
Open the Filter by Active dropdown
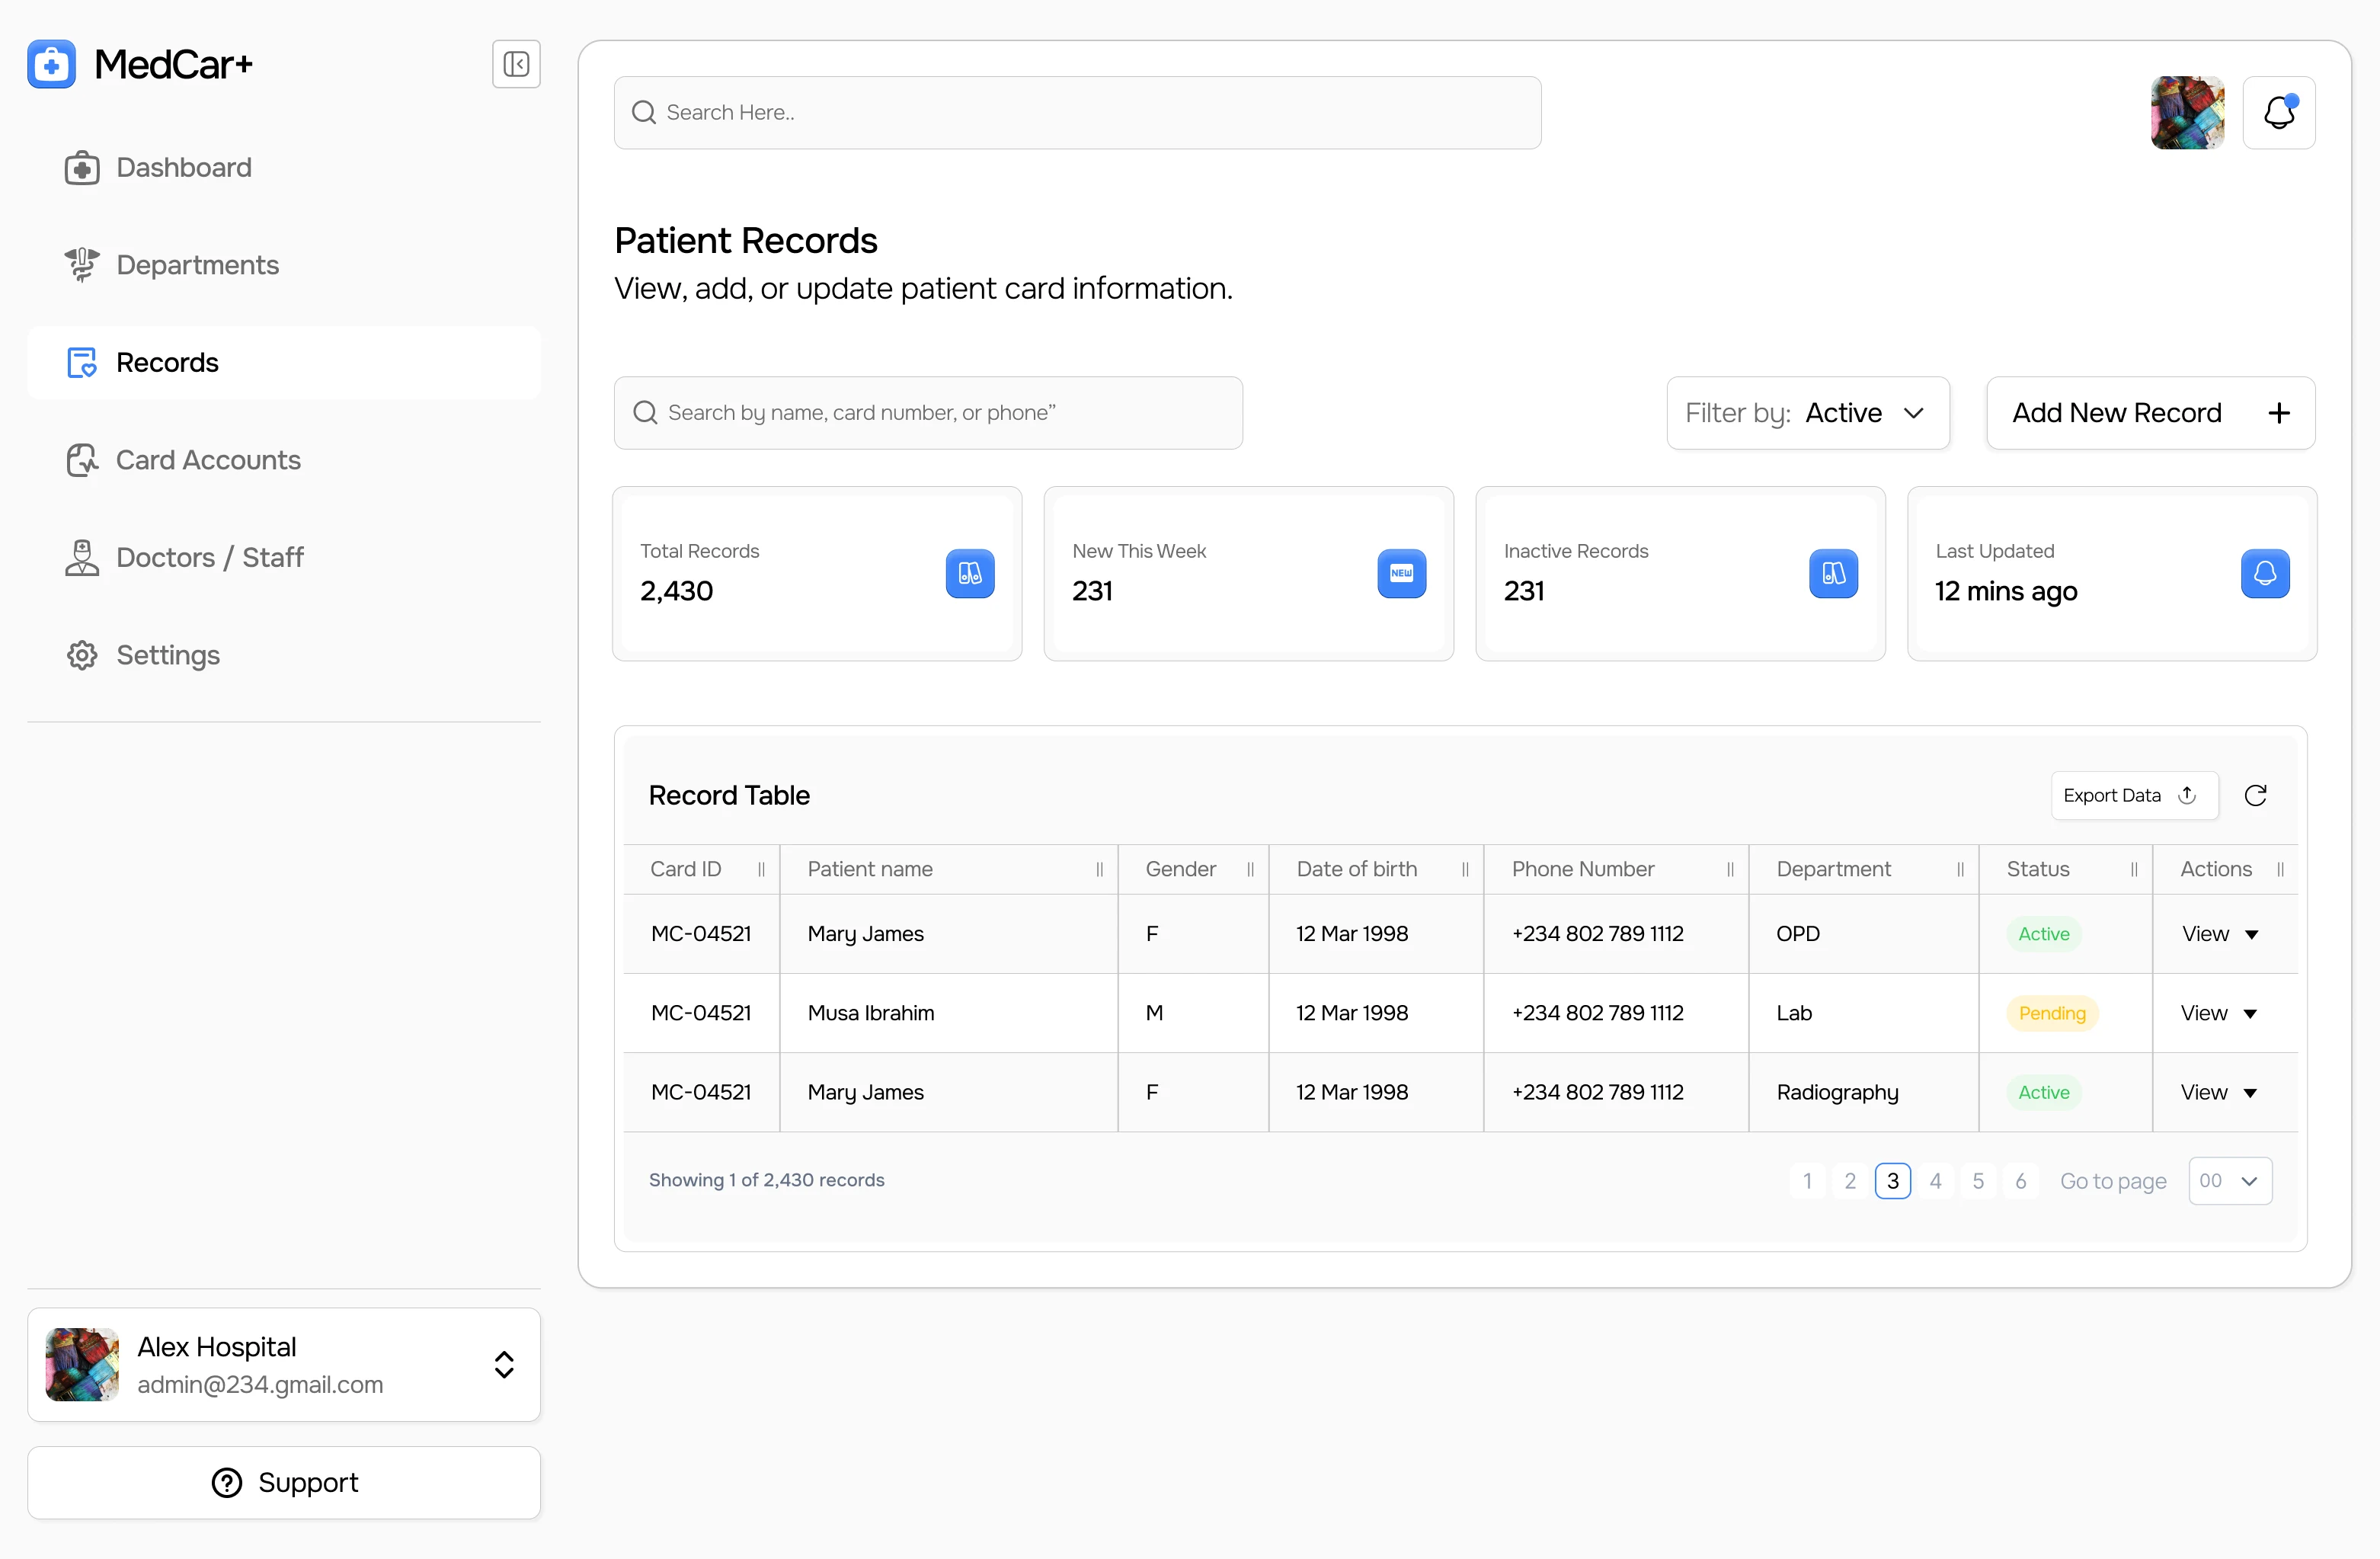tap(1807, 413)
